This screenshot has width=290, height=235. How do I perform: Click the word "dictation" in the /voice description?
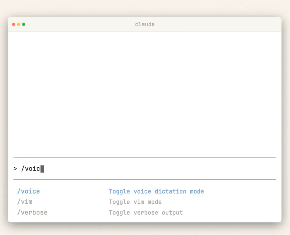pos(171,192)
